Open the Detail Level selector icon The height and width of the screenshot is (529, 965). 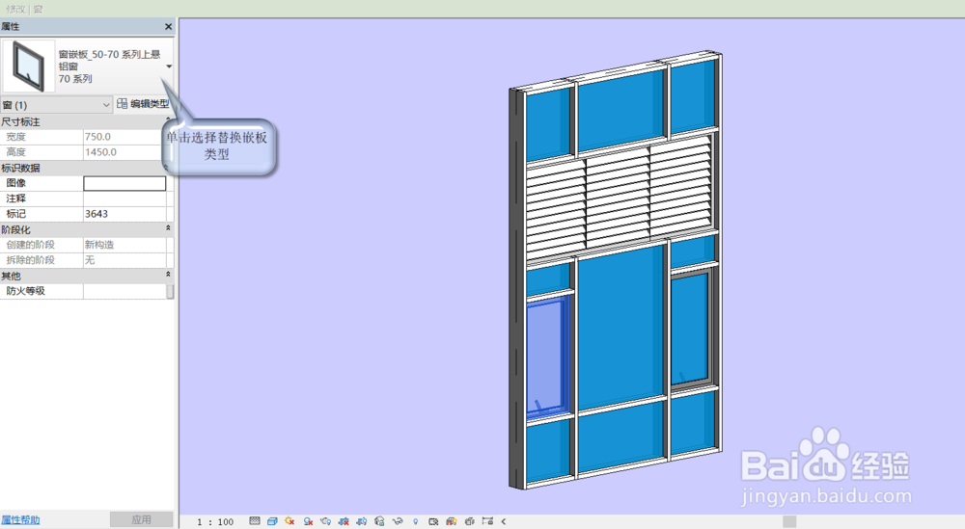[x=254, y=521]
